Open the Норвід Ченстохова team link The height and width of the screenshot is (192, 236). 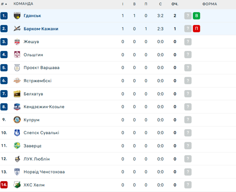[44, 172]
